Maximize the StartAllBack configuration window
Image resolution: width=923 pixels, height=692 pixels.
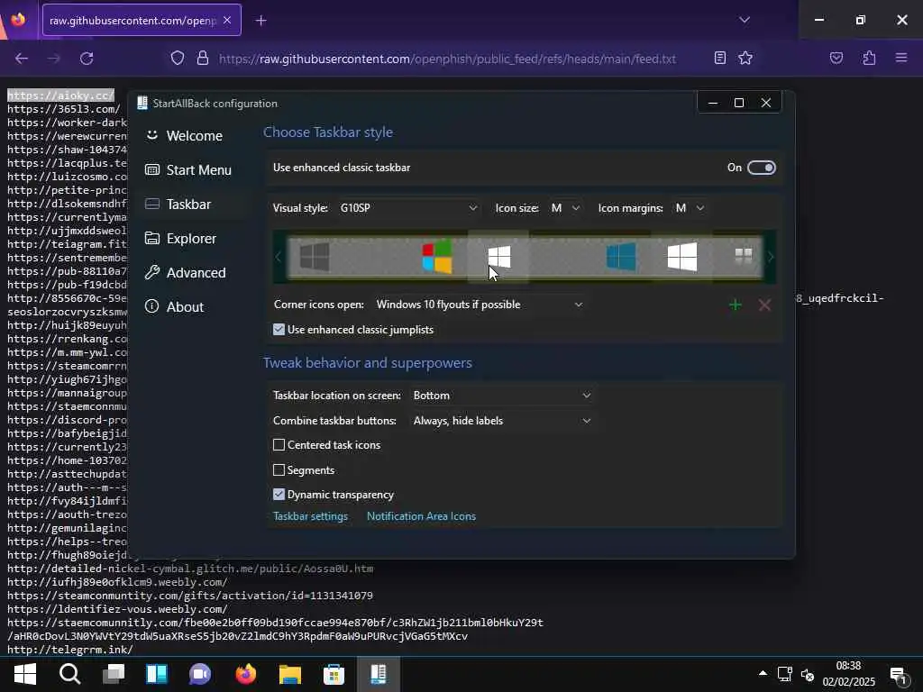point(739,103)
